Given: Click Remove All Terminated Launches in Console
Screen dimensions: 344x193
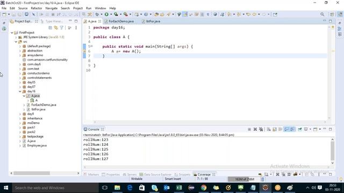Looking at the screenshot, I should click(261, 129).
